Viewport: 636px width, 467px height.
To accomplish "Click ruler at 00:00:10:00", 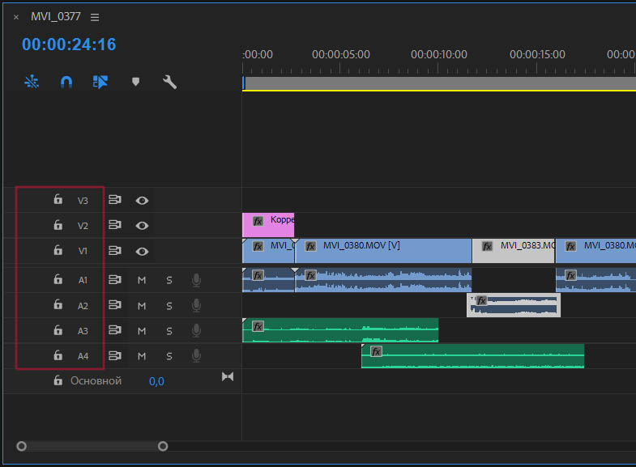I will coord(438,55).
